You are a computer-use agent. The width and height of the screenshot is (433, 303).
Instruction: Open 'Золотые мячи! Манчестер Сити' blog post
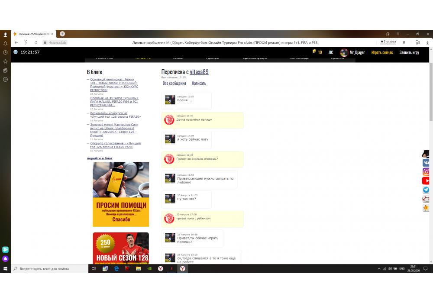coord(114,130)
